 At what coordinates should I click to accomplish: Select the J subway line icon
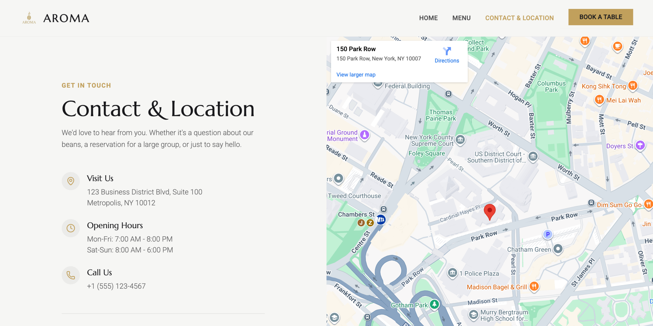click(x=361, y=222)
